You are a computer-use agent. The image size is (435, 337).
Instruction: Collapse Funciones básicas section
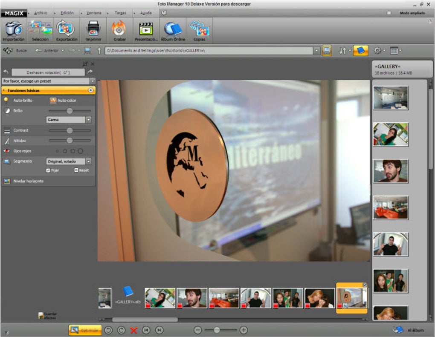(90, 90)
